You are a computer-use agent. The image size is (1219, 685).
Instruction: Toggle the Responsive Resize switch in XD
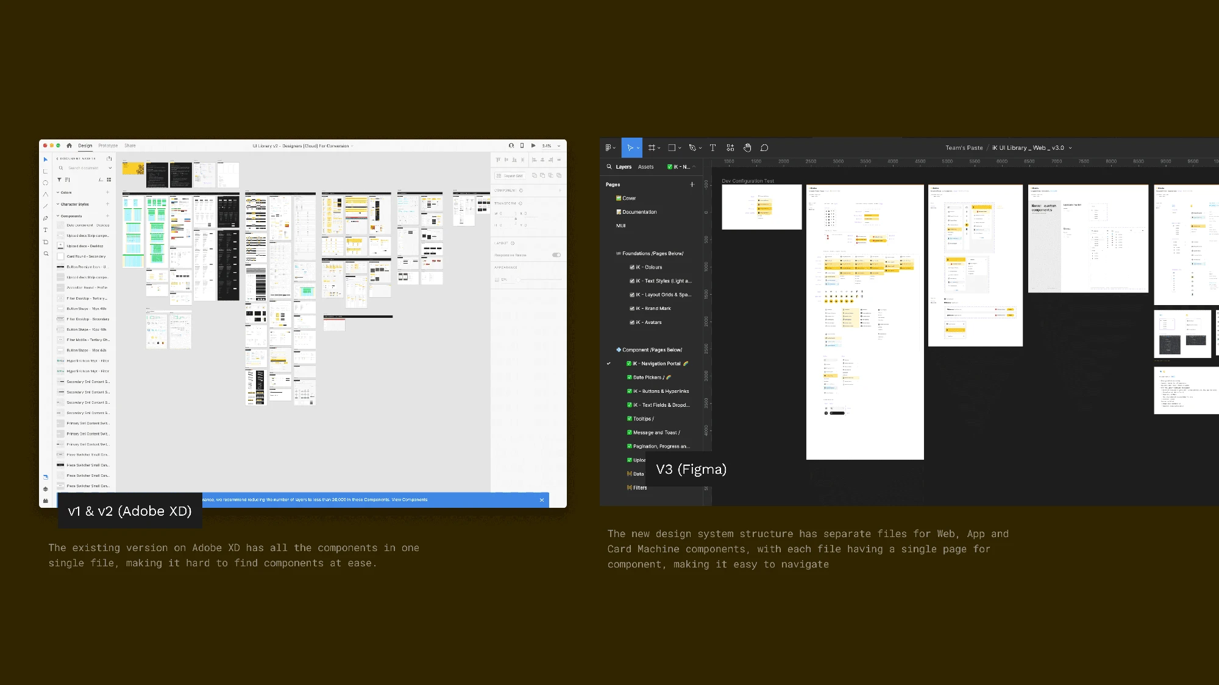[x=556, y=255]
